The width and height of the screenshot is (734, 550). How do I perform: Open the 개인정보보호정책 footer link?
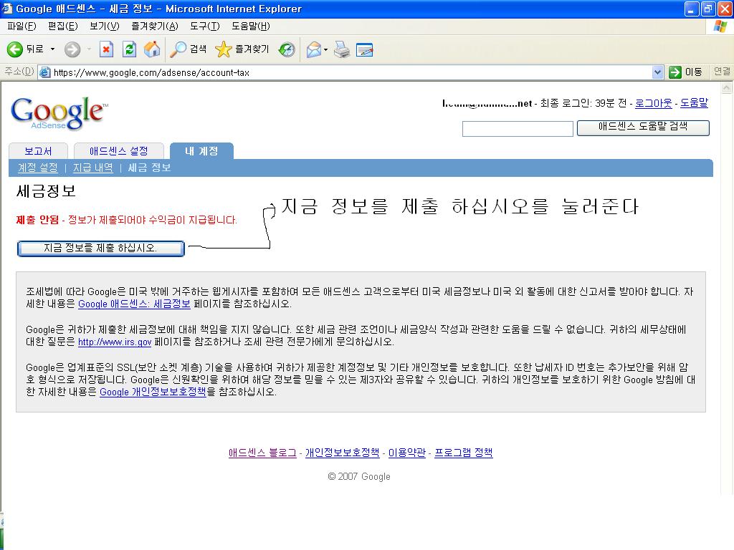click(342, 453)
